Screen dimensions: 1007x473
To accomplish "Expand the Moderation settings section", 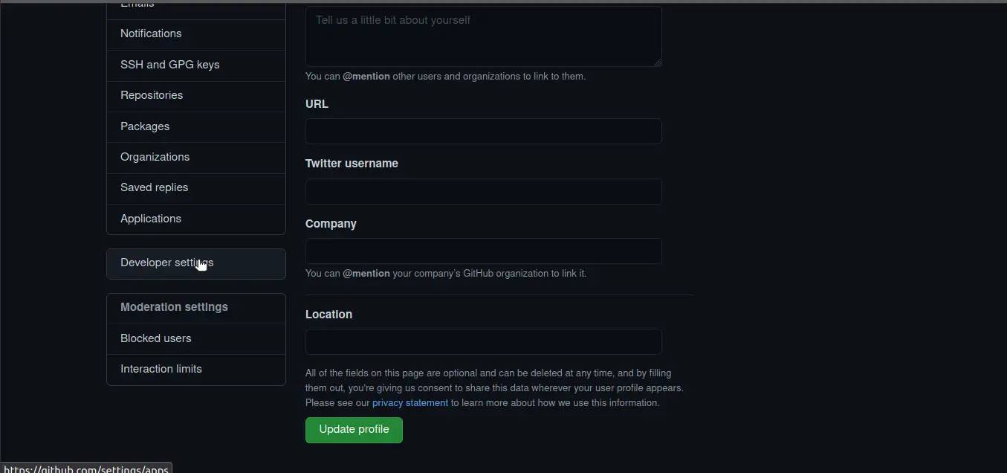I will tap(174, 307).
